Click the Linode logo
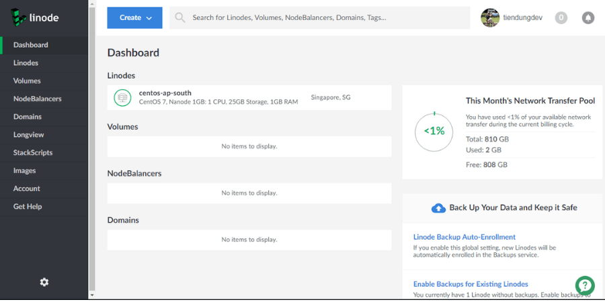 (x=34, y=17)
